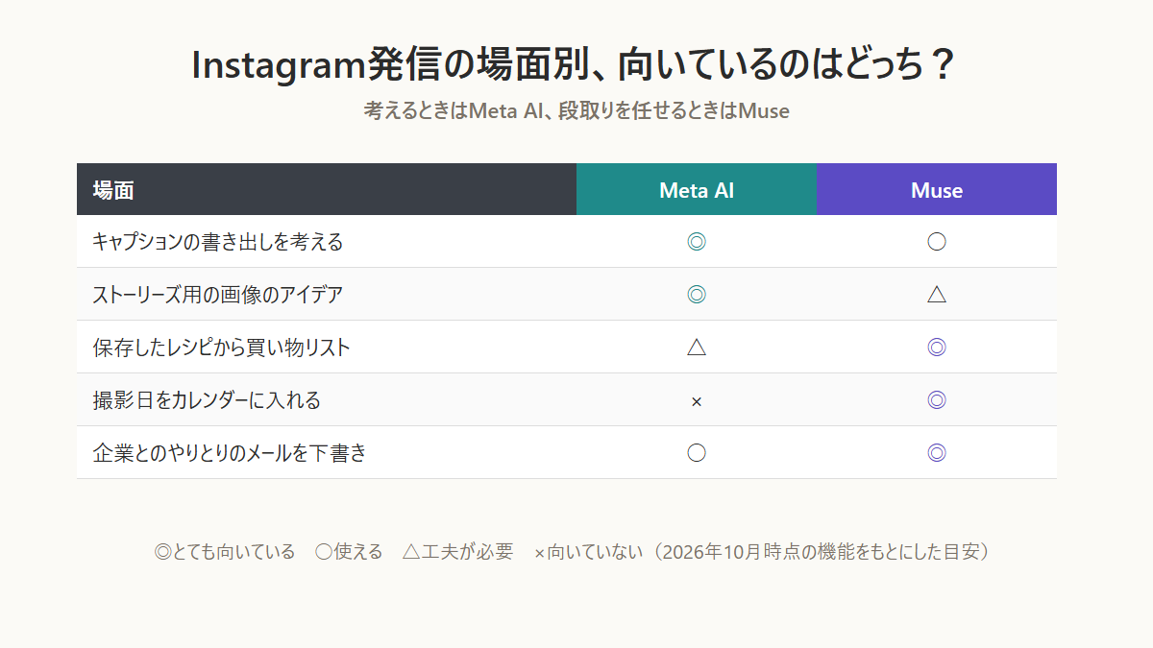Click legend entry ×向いていない
Screen dimensions: 1153x648
[588, 552]
